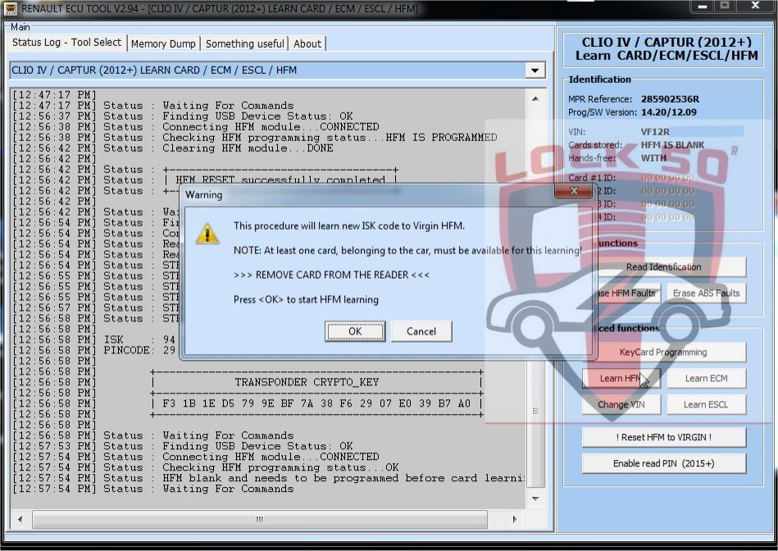This screenshot has width=778, height=551.
Task: Click the Learn ESCL button
Action: [705, 404]
